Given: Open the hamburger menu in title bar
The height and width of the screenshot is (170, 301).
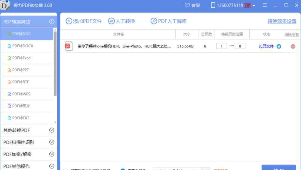Looking at the screenshot, I should (265, 5).
